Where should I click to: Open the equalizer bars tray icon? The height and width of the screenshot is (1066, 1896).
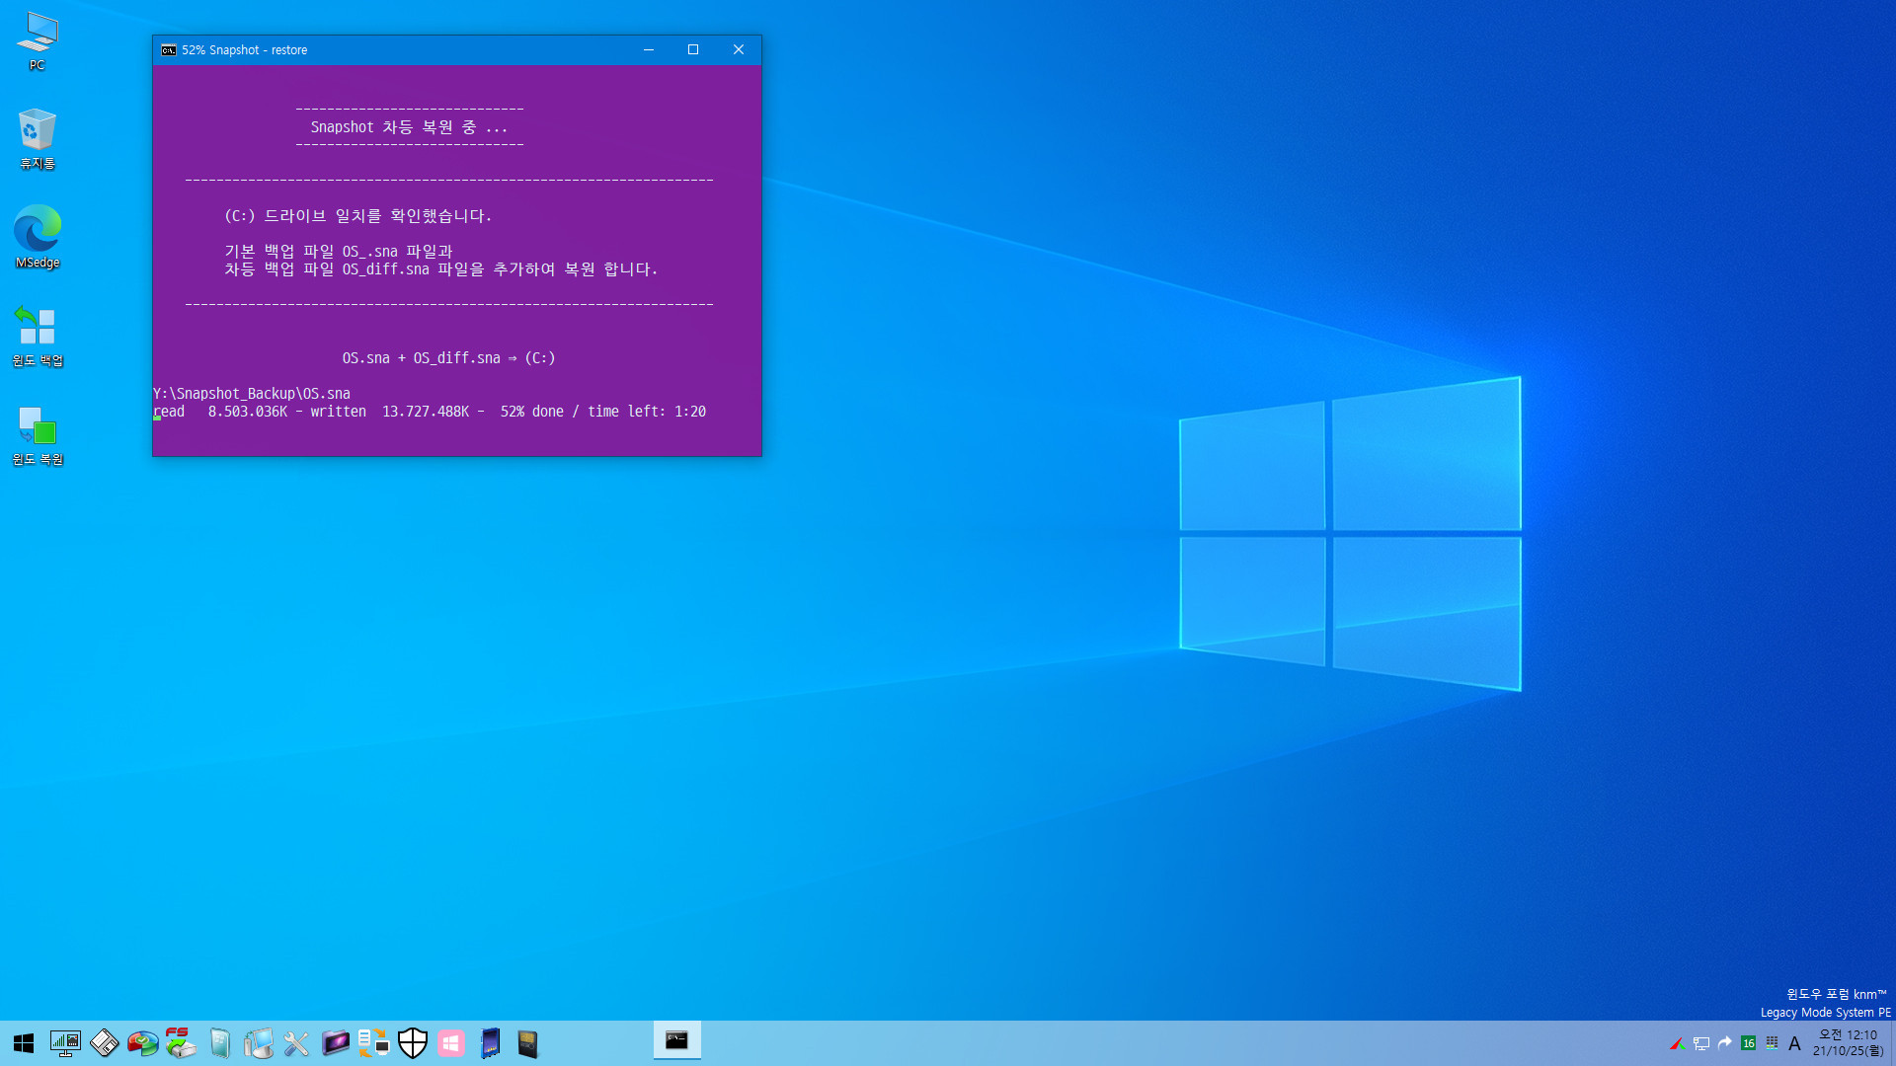tap(1772, 1042)
